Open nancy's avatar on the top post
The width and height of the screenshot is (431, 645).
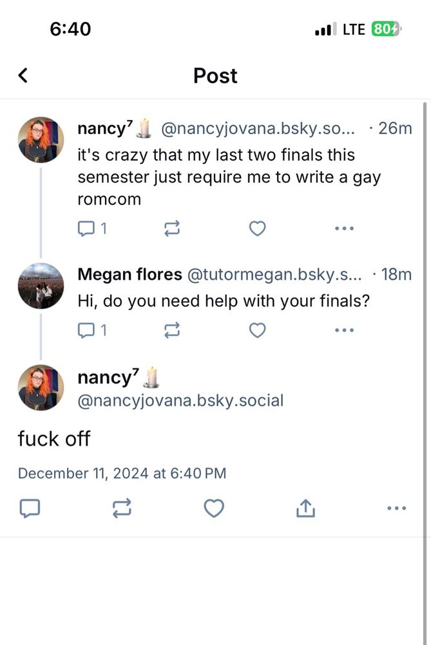point(41,139)
